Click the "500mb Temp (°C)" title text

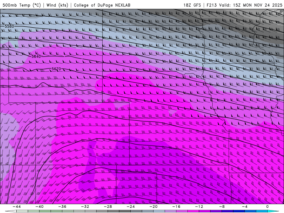tap(22, 5)
